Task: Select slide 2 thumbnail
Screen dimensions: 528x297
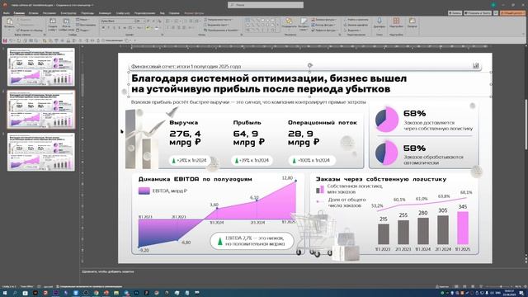Action: (41, 110)
